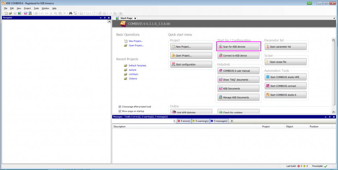
Task: Open the Project menu
Action: [x=27, y=8]
